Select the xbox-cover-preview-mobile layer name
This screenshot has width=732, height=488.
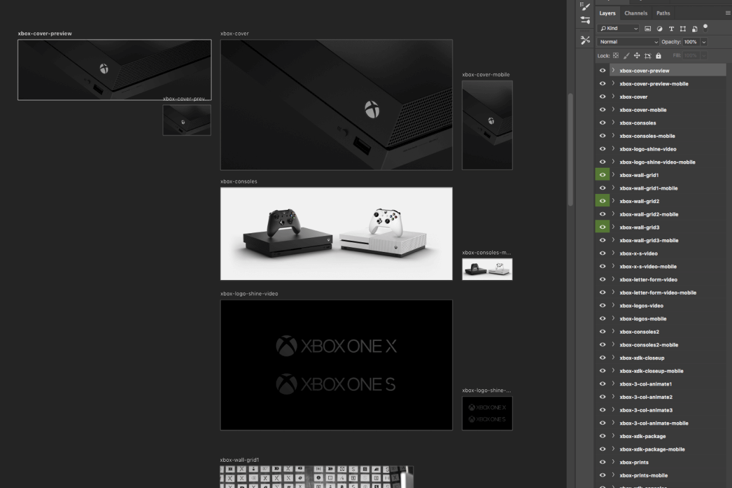654,84
